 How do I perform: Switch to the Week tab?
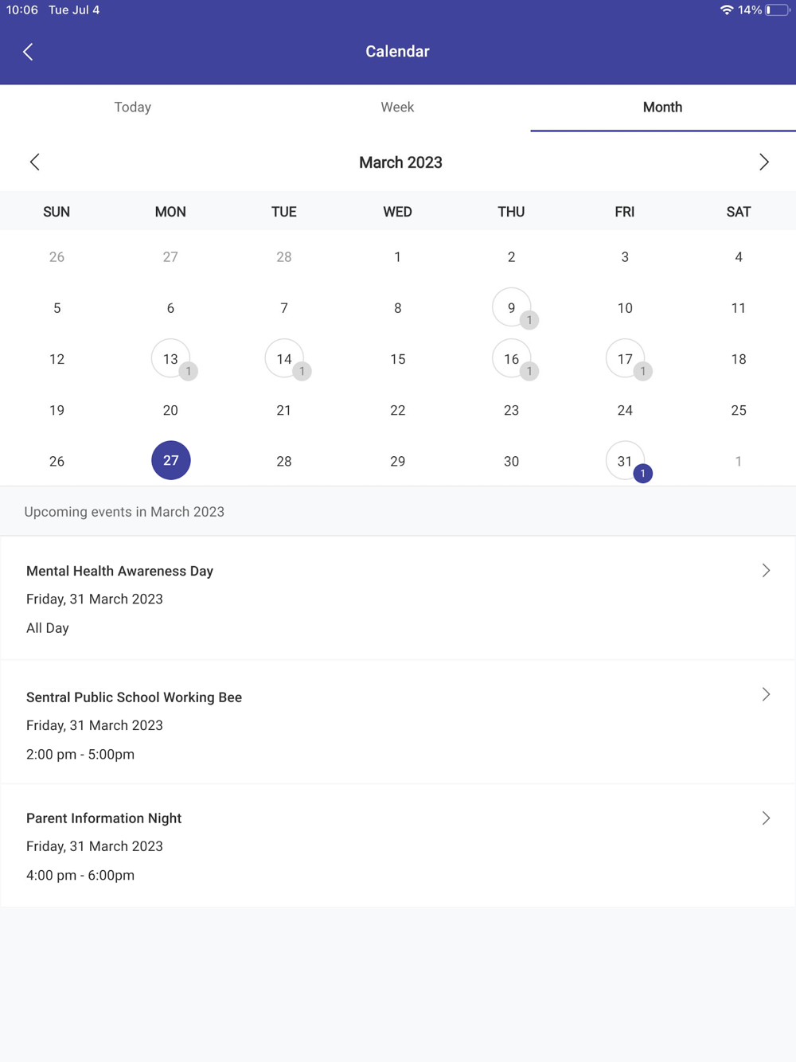pyautogui.click(x=397, y=107)
